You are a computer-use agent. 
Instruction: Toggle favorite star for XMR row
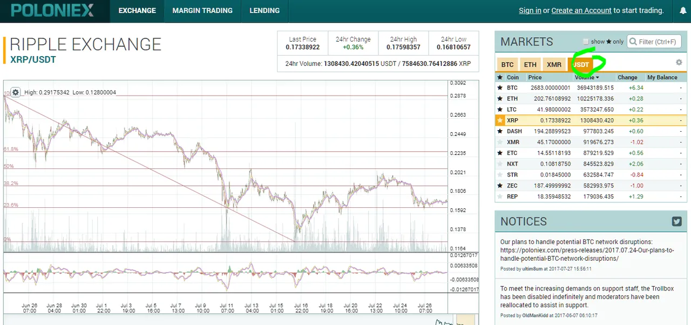coord(500,142)
